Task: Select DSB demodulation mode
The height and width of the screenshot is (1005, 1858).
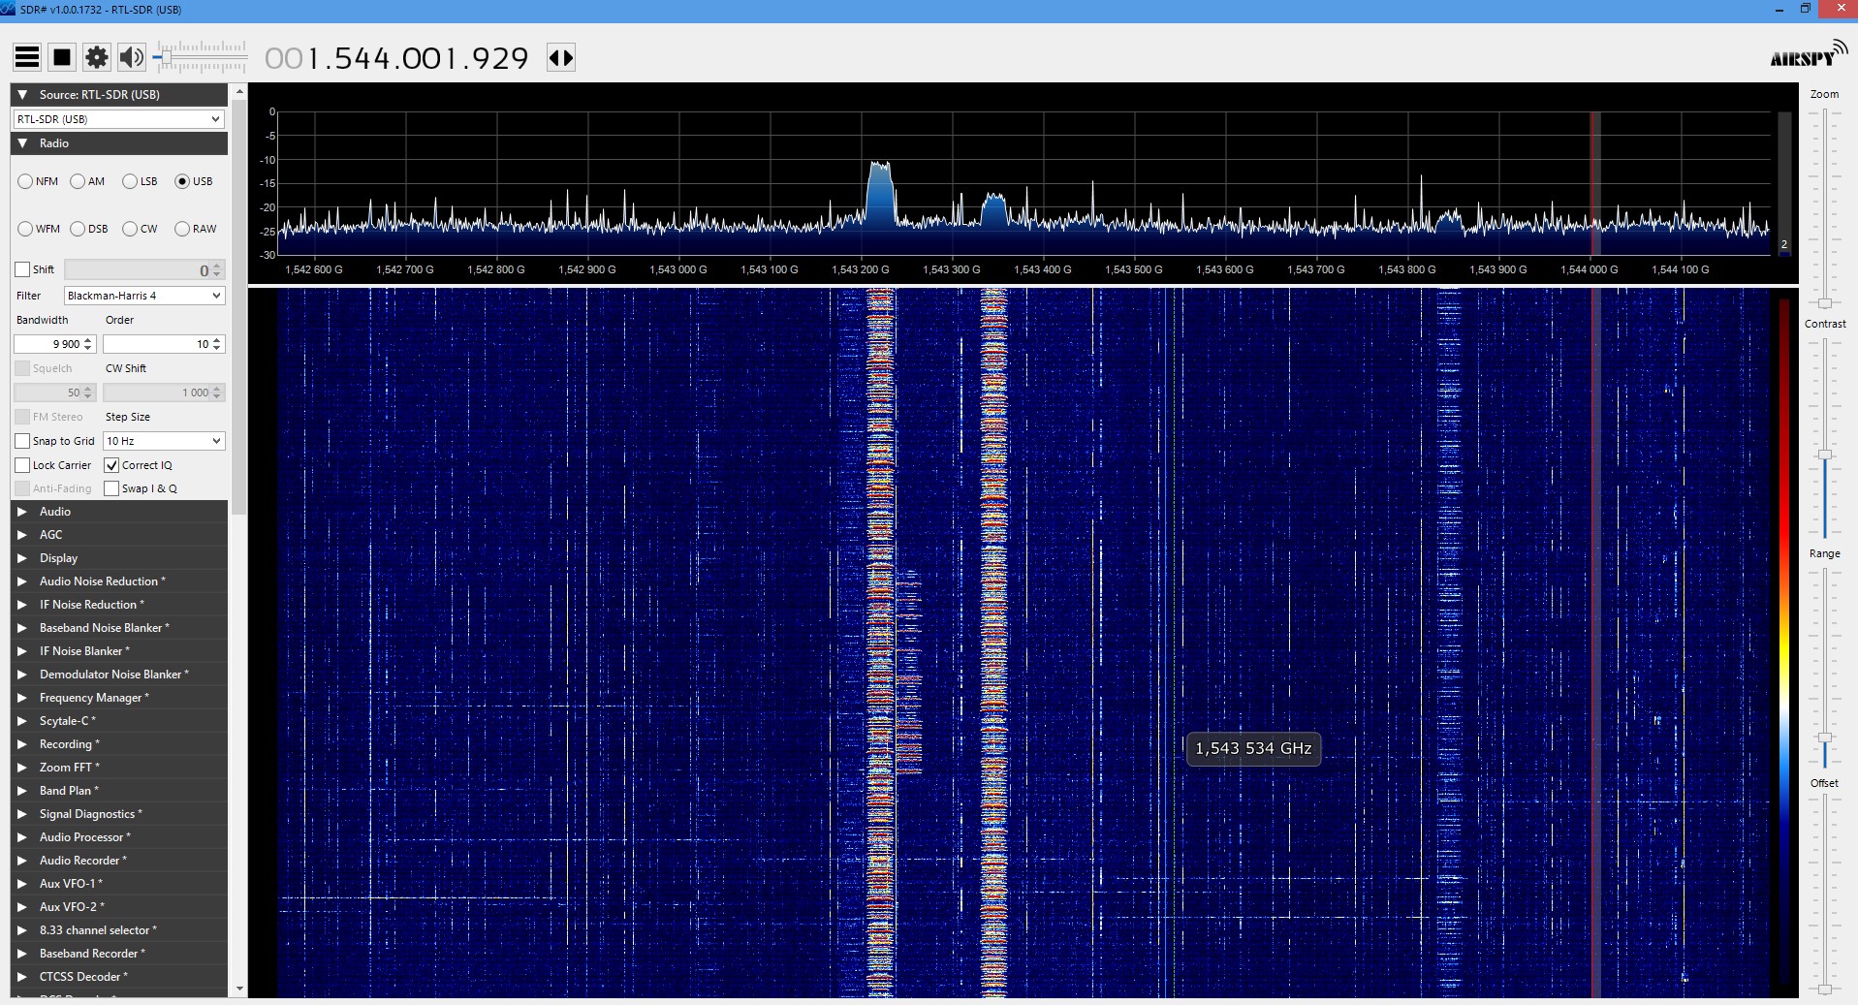Action: 89,229
